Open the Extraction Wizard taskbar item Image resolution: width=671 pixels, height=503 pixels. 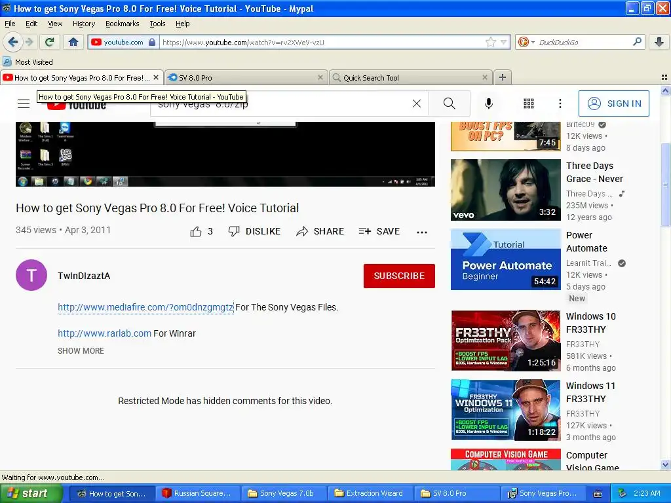(x=370, y=493)
